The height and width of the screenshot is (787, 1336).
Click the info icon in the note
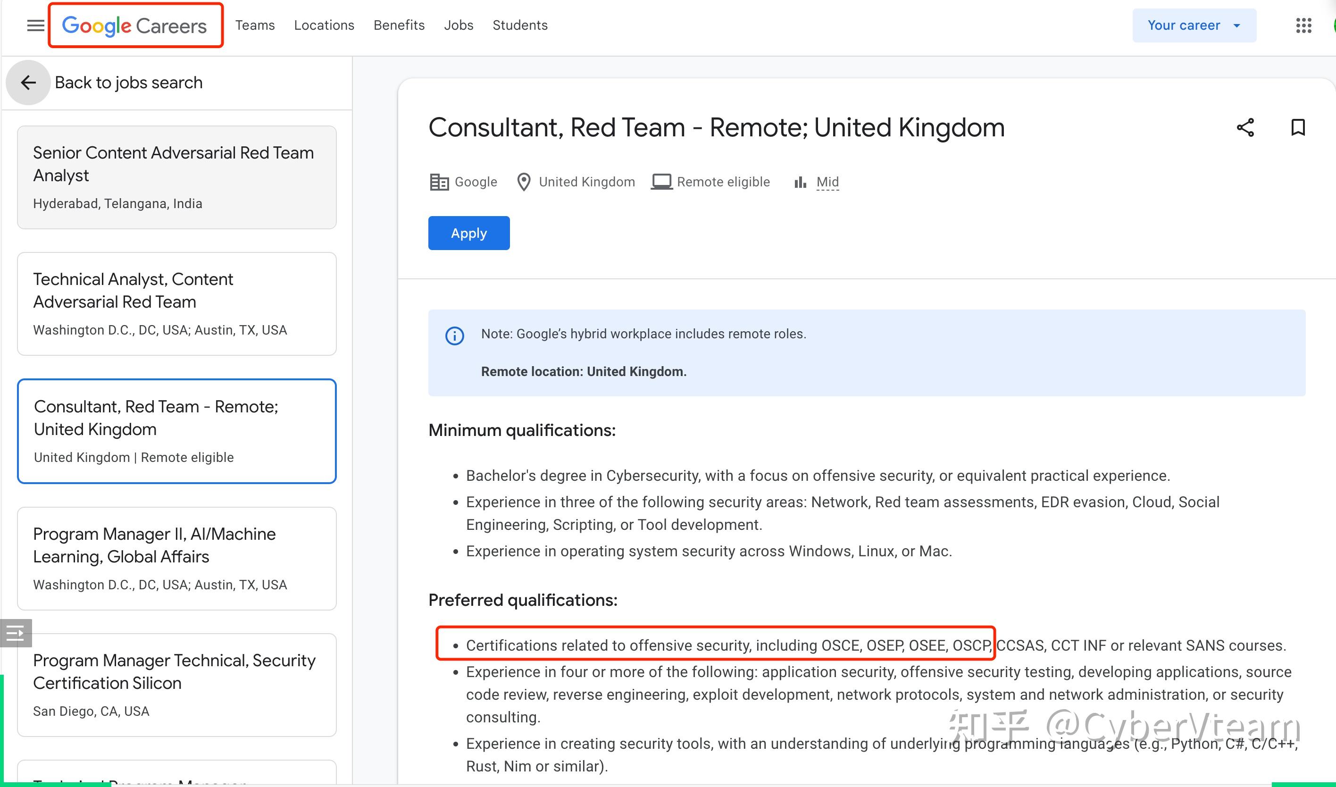coord(454,335)
